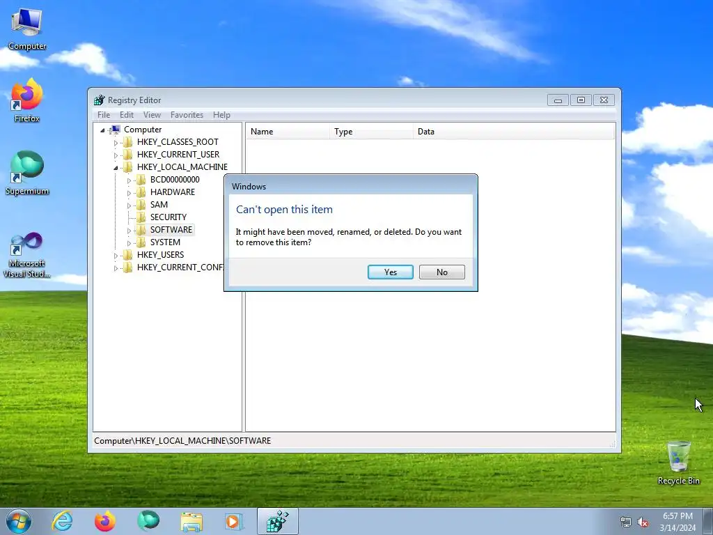713x535 pixels.
Task: Click the SOFTWARE folder icon
Action: 141,230
